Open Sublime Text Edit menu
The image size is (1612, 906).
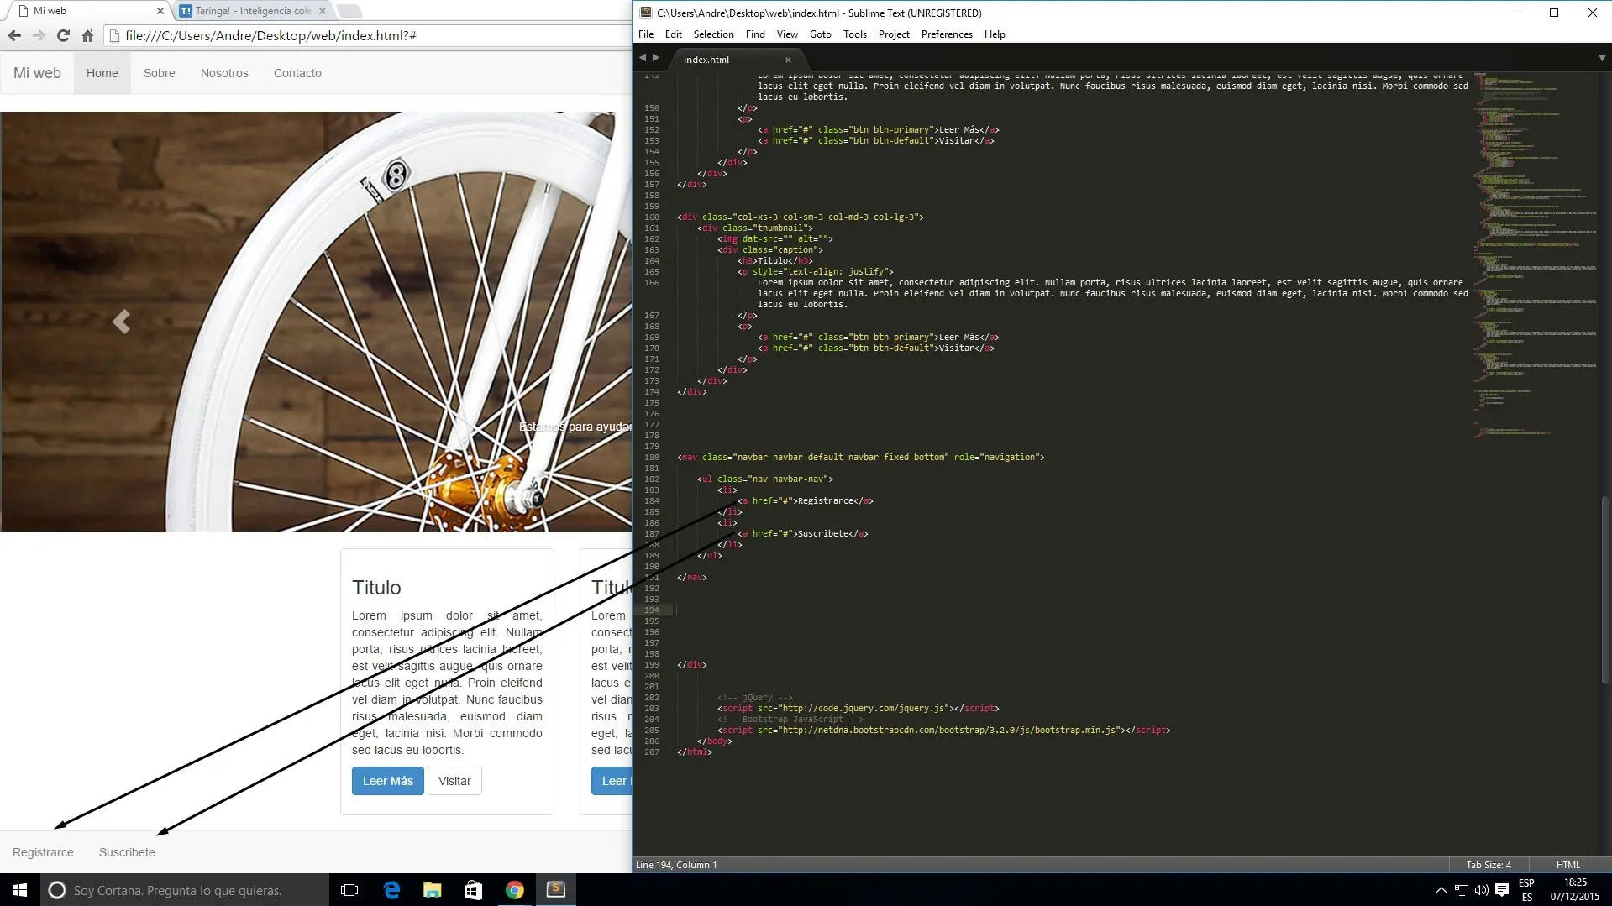pos(674,34)
